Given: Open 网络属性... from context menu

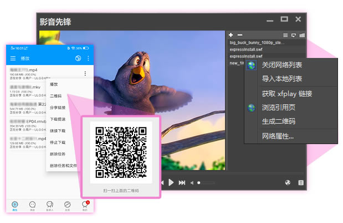Looking at the screenshot, I should click(278, 136).
